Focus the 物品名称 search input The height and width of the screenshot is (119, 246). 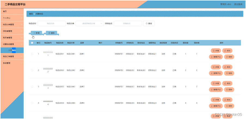click(x=52, y=23)
